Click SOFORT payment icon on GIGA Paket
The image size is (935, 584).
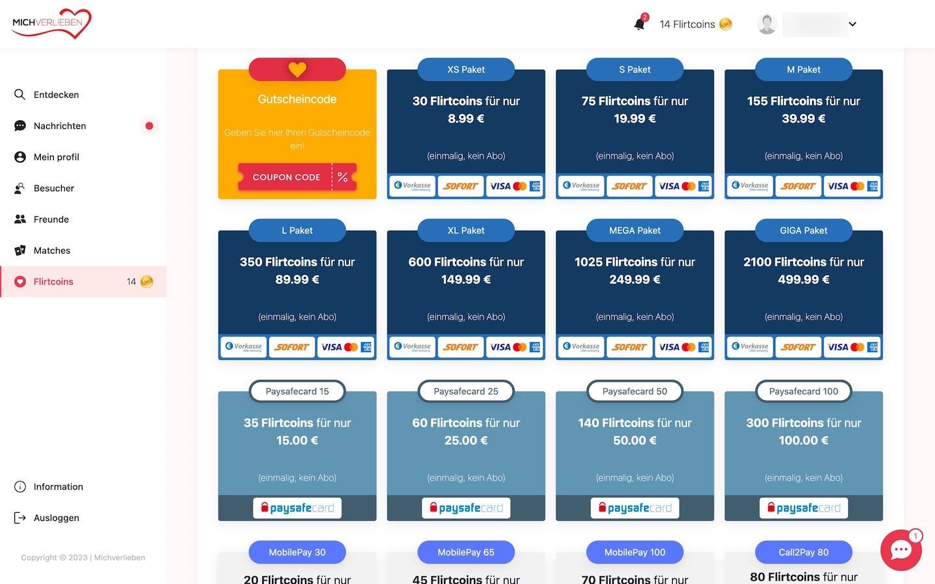click(798, 347)
